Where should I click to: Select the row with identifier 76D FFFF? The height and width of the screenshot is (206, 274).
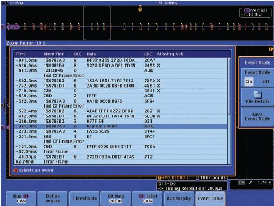(120, 96)
